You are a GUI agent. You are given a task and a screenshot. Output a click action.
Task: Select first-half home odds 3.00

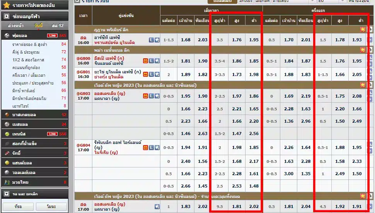click(x=289, y=174)
